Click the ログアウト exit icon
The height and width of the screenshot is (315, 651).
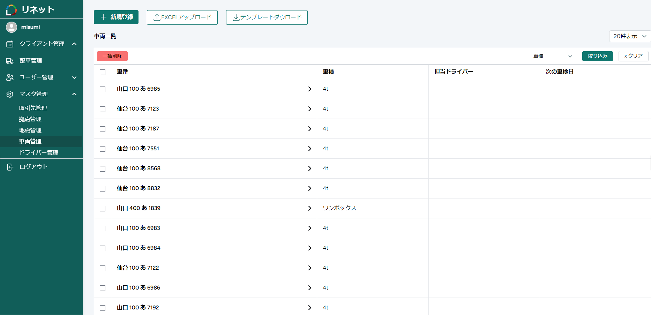[10, 167]
